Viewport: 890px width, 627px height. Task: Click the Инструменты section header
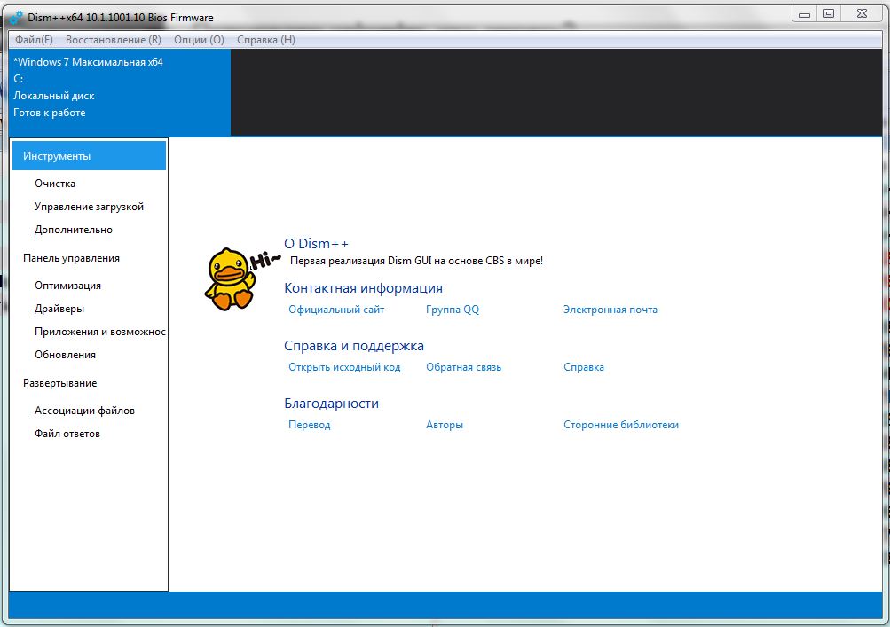point(89,155)
